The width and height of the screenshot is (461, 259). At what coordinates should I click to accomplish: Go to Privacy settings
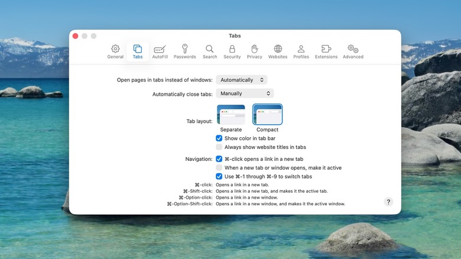click(x=254, y=52)
